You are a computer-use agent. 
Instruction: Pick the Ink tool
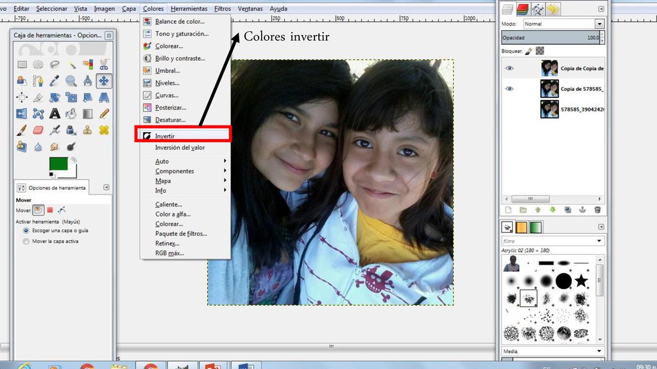point(71,130)
